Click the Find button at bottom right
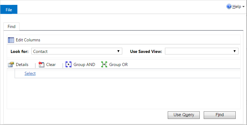247x125 pixels. pyautogui.click(x=220, y=115)
